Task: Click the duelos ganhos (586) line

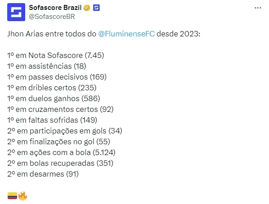Action: (54, 98)
